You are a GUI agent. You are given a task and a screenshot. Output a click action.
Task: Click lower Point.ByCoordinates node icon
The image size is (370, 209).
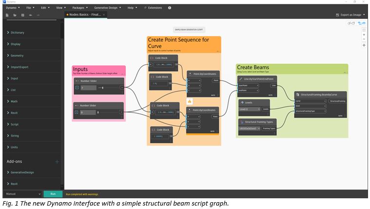(190, 110)
